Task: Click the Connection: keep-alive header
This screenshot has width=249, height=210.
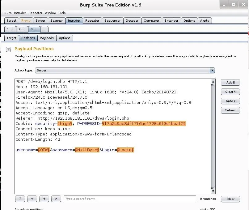Action: 43,129
